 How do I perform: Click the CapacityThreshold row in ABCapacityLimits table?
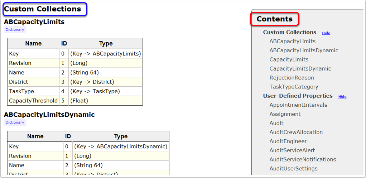(33, 101)
